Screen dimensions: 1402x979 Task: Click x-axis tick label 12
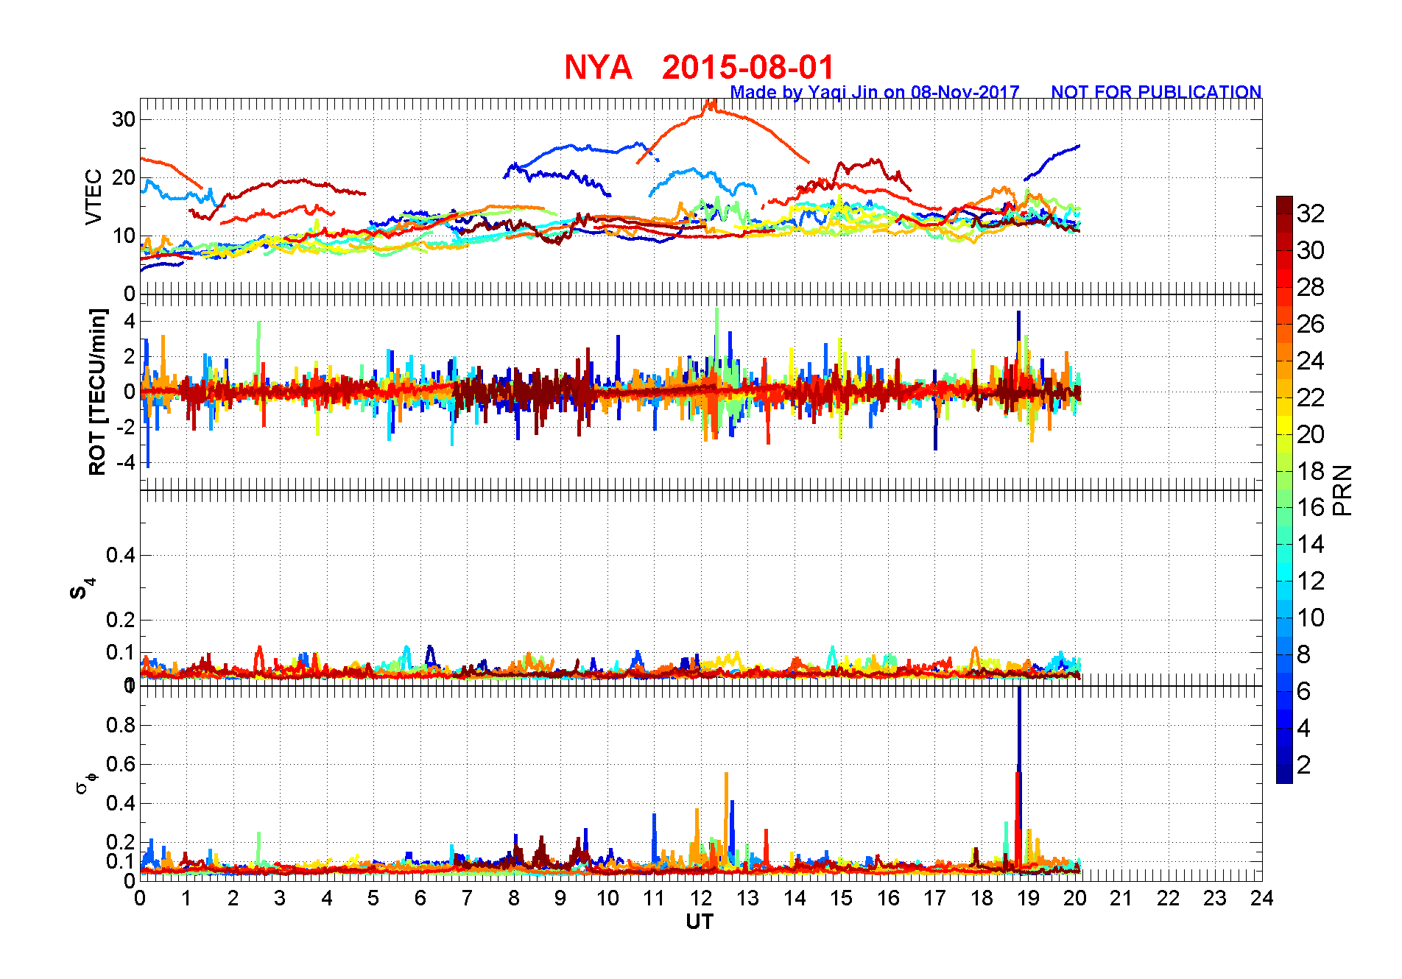[x=700, y=898]
